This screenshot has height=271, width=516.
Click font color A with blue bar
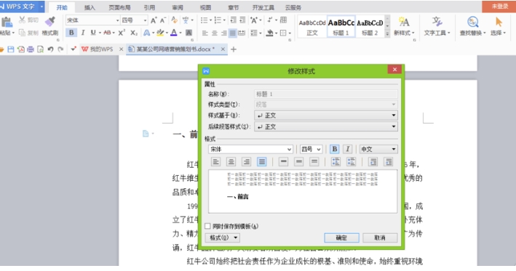(174, 33)
